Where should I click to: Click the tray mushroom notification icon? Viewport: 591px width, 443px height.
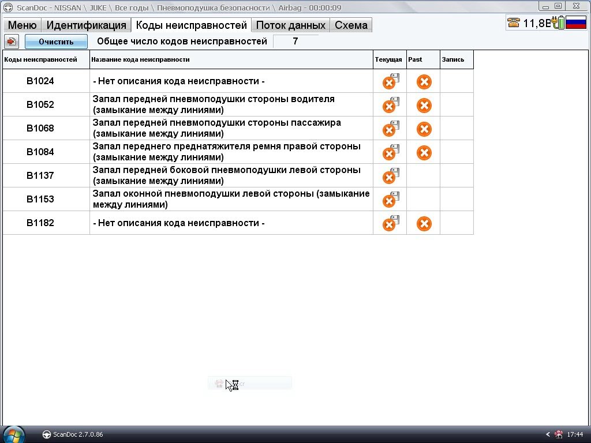[x=559, y=434]
